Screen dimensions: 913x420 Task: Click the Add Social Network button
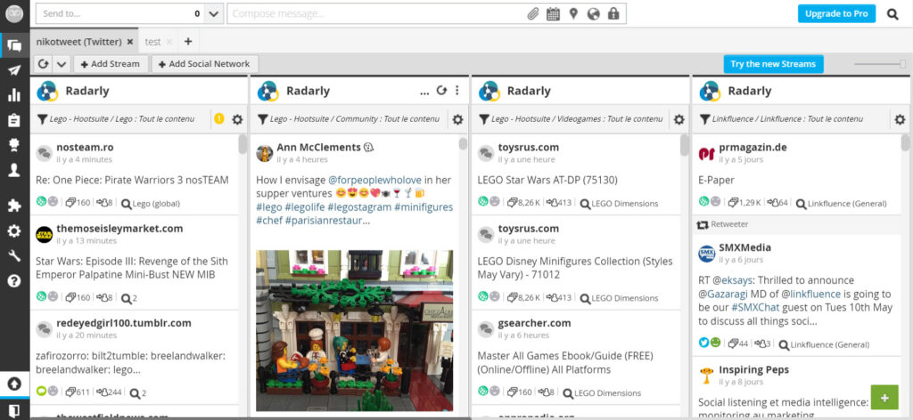[204, 64]
